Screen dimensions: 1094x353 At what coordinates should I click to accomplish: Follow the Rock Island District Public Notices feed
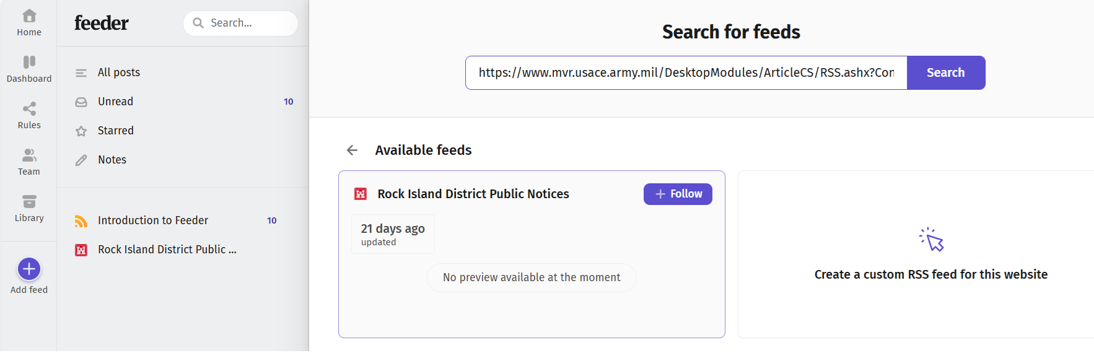678,194
